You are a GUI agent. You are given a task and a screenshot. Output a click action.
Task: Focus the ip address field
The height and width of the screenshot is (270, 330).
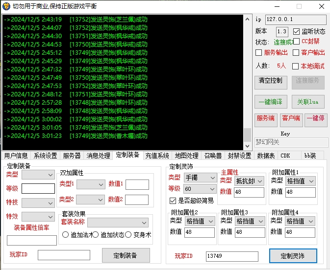[296, 20]
